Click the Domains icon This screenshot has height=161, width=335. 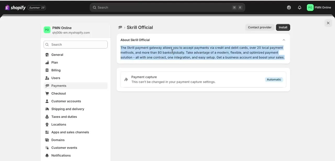[47, 140]
